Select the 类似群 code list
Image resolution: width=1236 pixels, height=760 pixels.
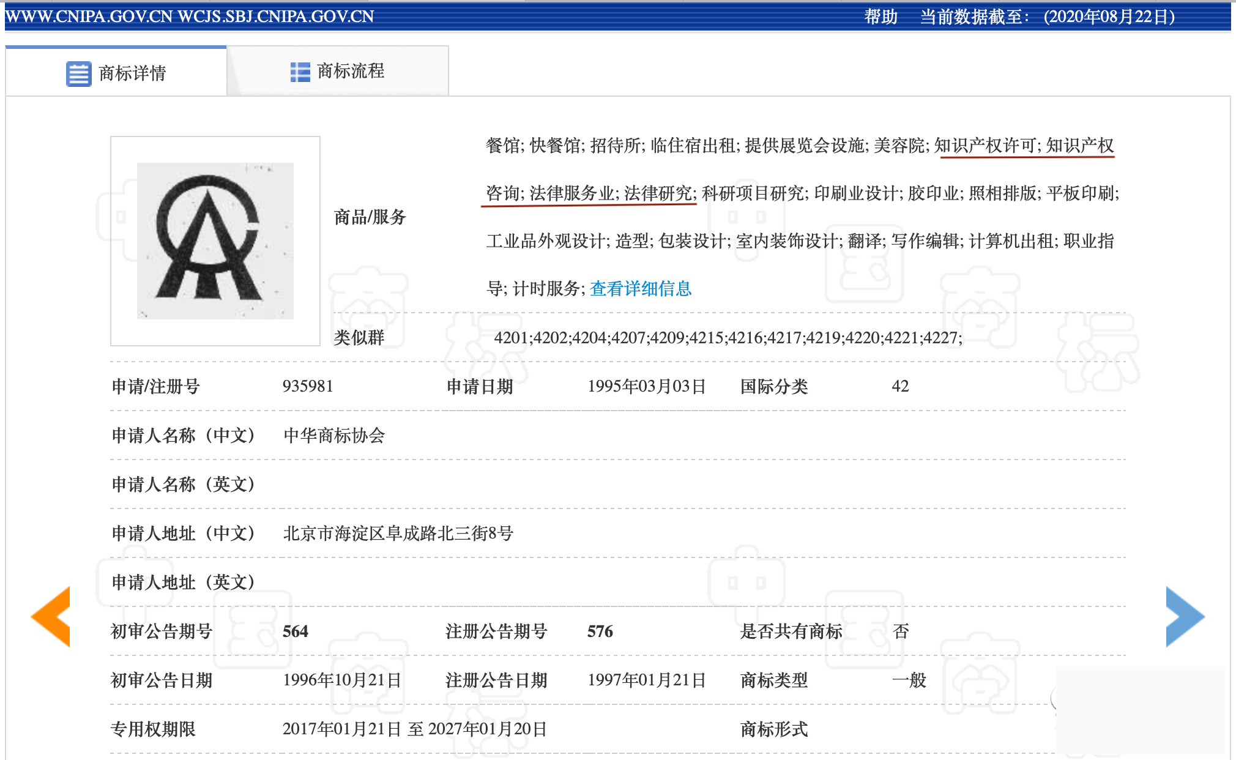(x=728, y=337)
